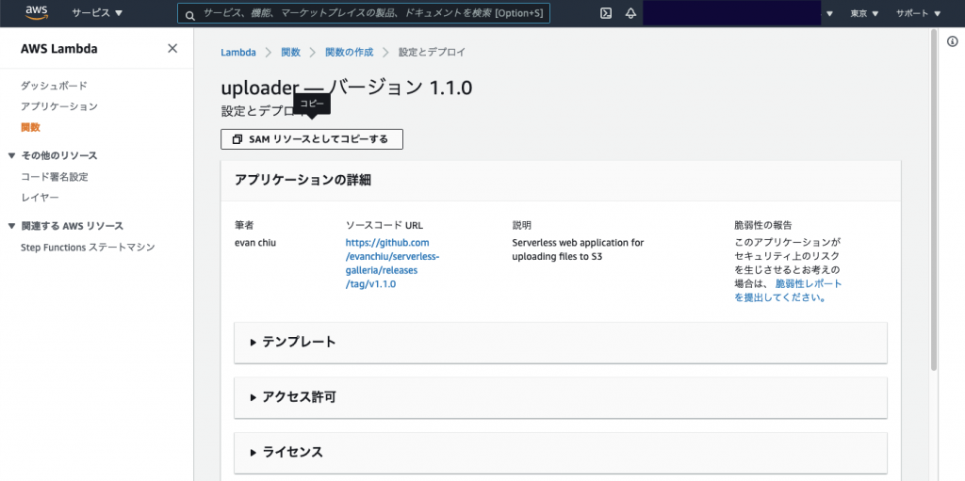The width and height of the screenshot is (965, 481).
Task: Open 脆弱性レポートを提出してください link
Action: point(788,290)
